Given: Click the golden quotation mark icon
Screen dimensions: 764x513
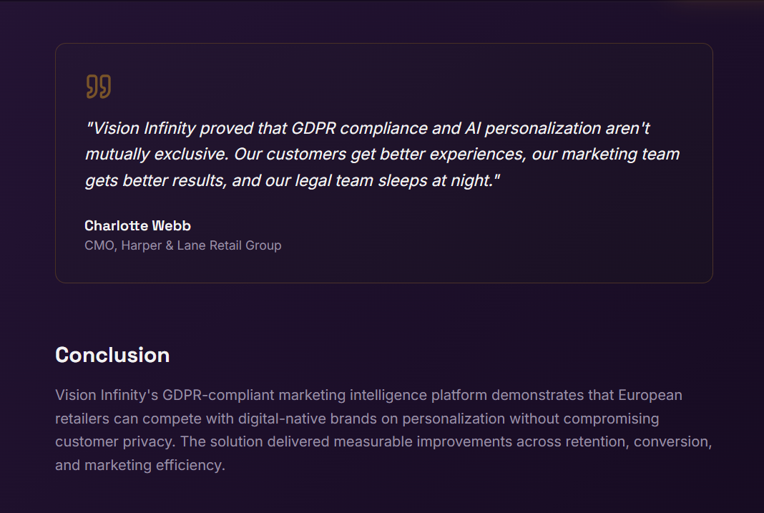Looking at the screenshot, I should tap(99, 87).
